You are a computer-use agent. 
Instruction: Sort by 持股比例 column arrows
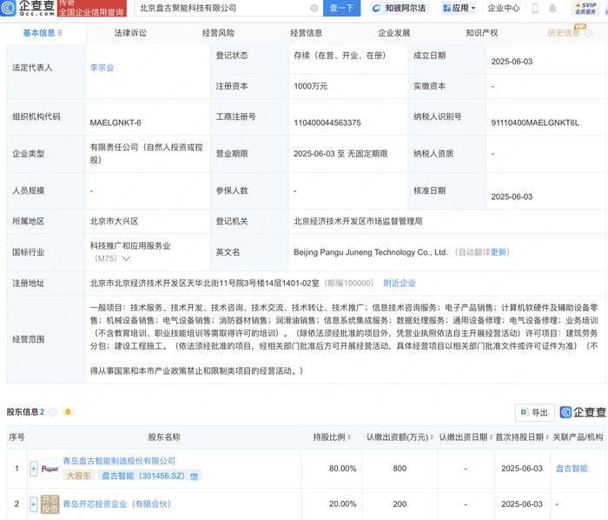[x=349, y=437]
